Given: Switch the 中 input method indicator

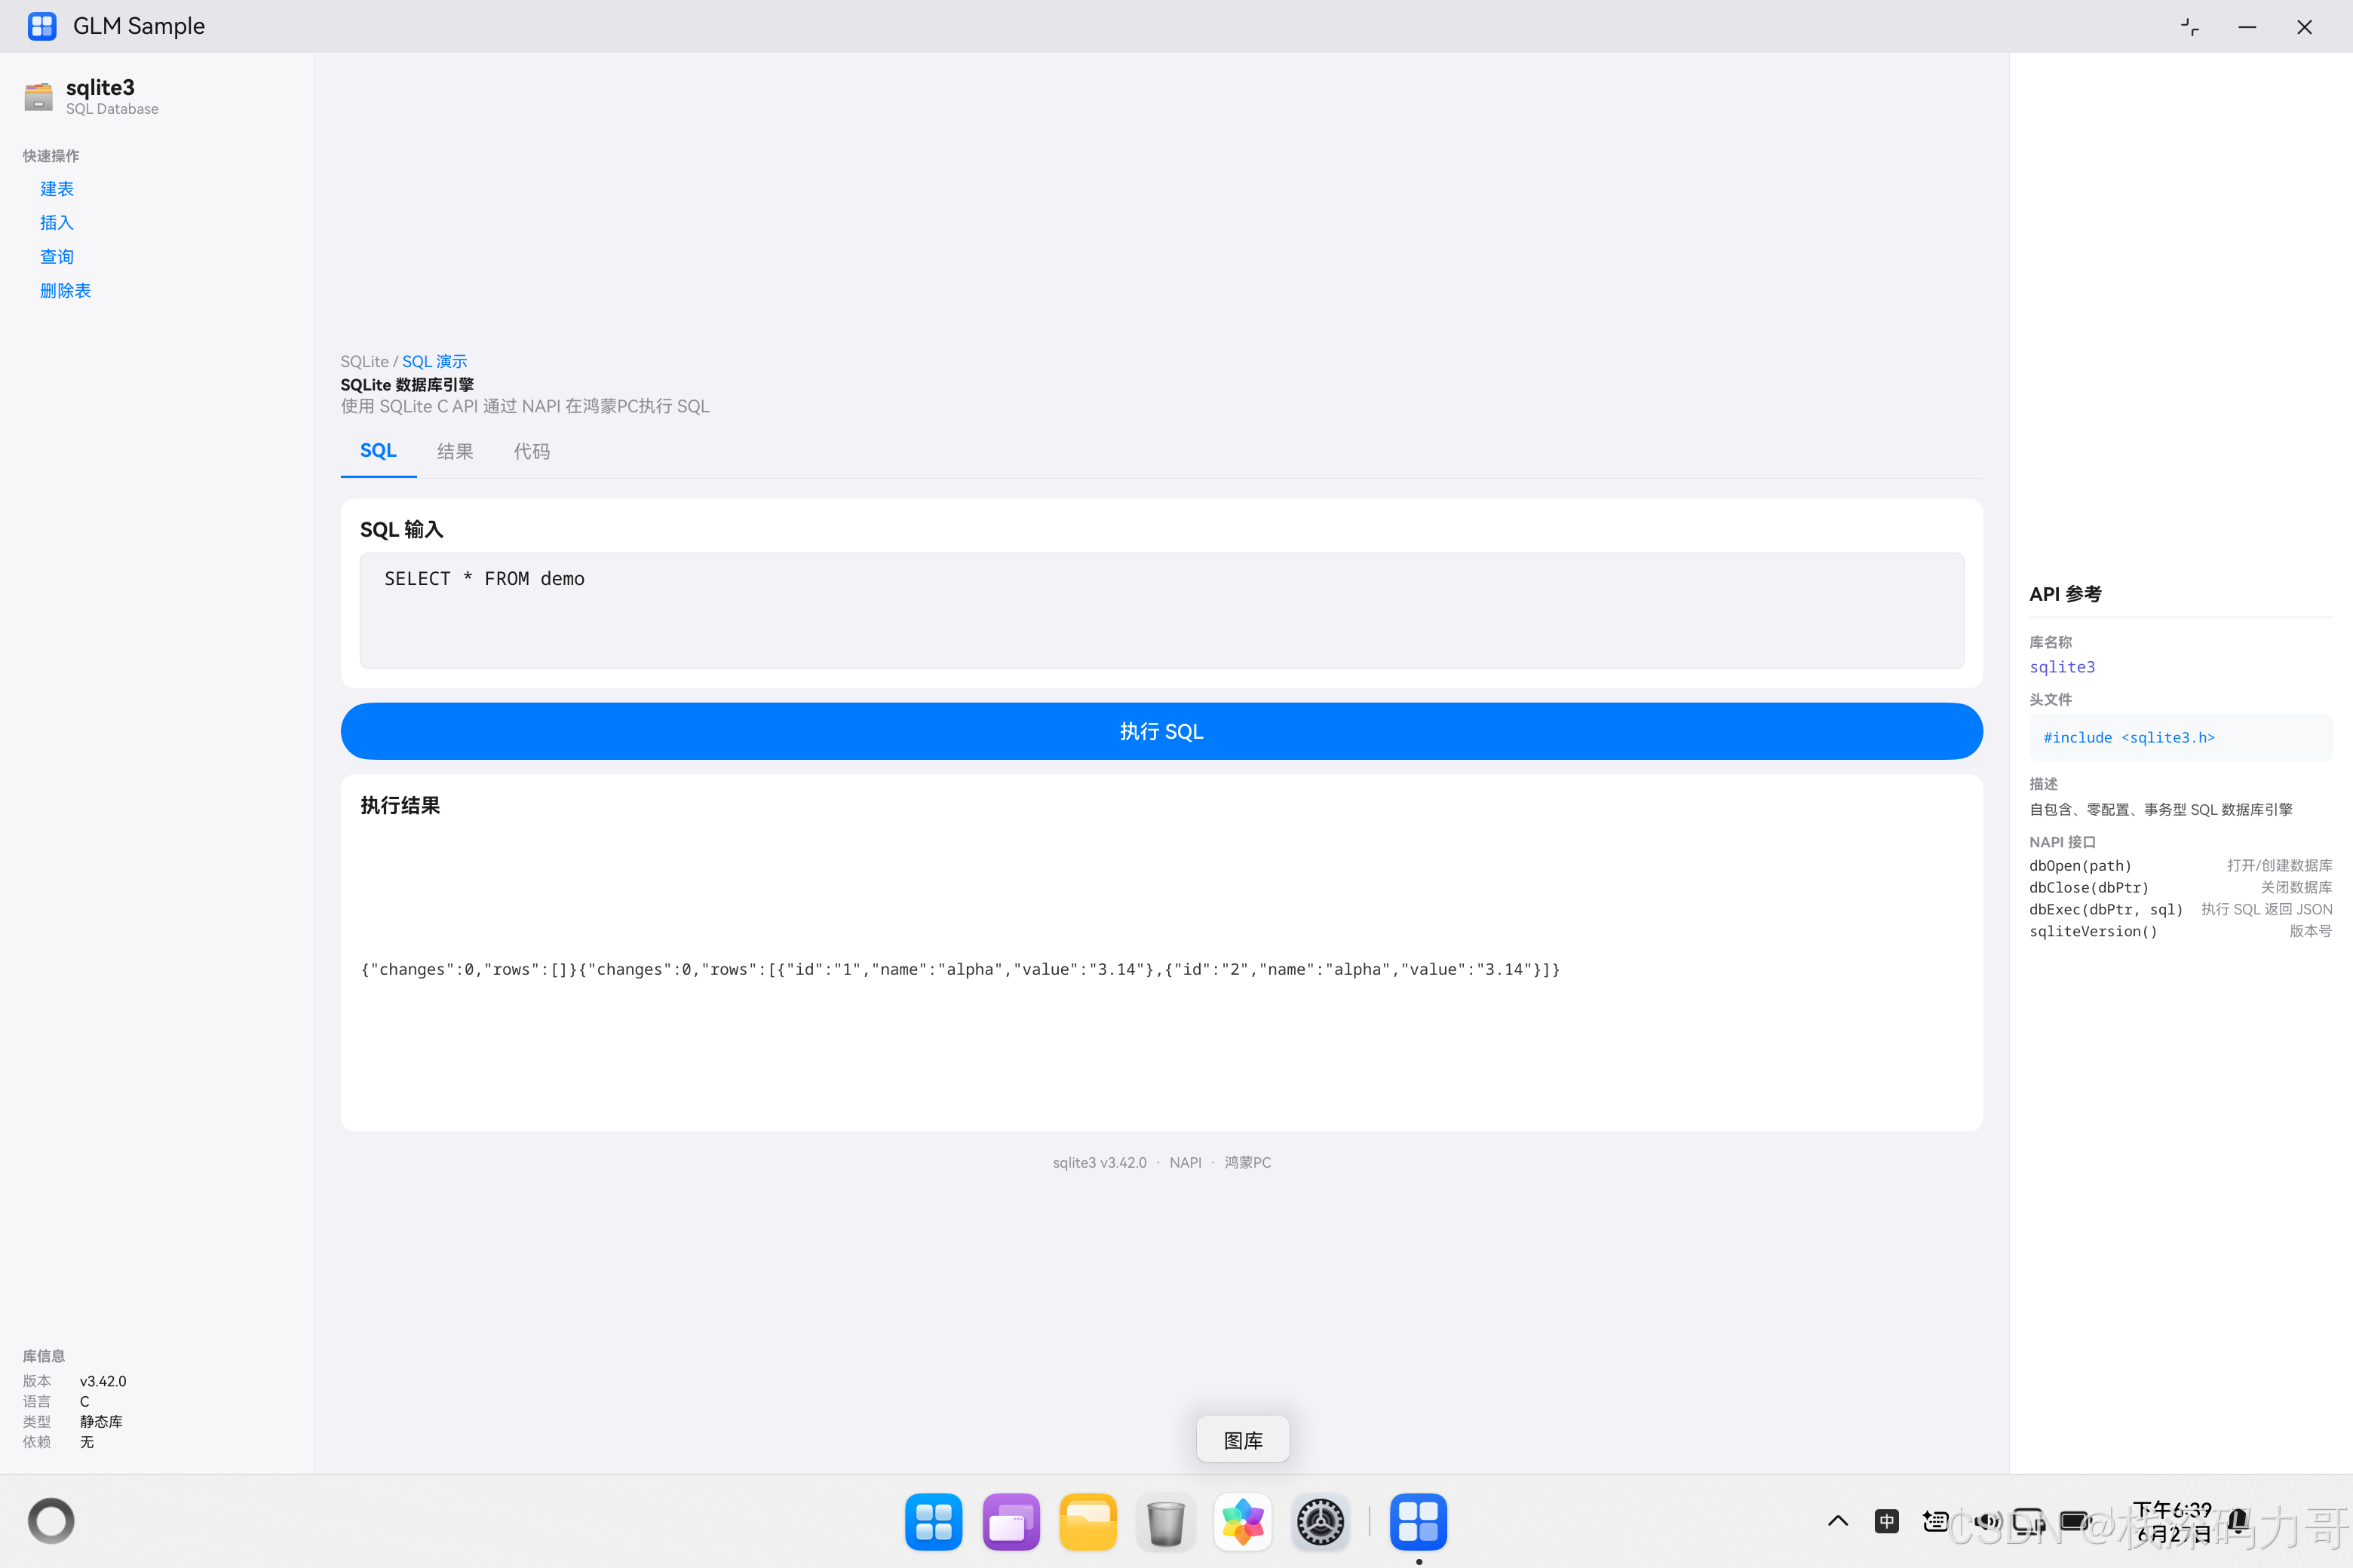Looking at the screenshot, I should 1887,1521.
